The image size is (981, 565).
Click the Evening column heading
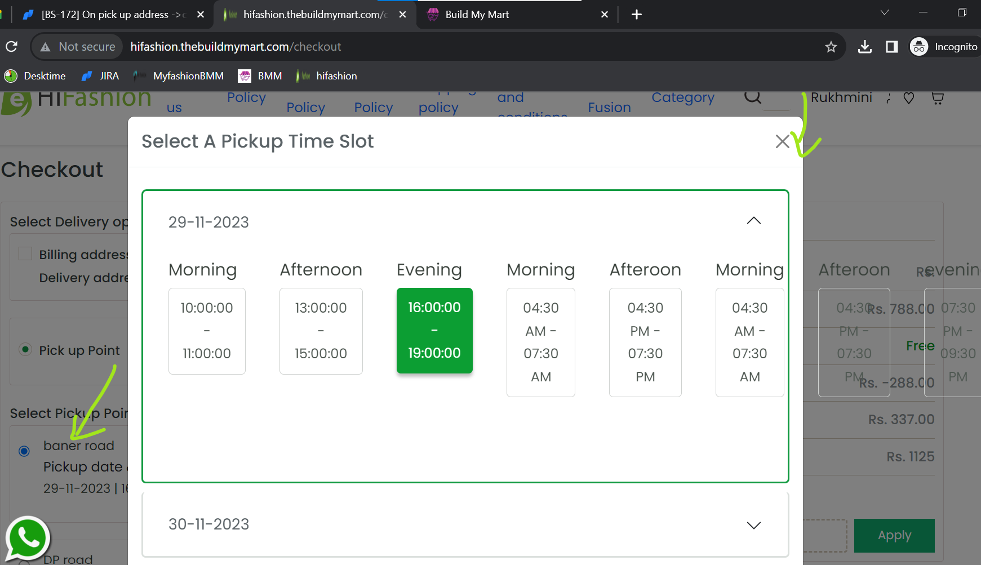[x=429, y=270]
